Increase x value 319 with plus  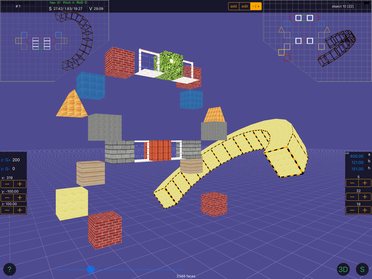point(20,184)
